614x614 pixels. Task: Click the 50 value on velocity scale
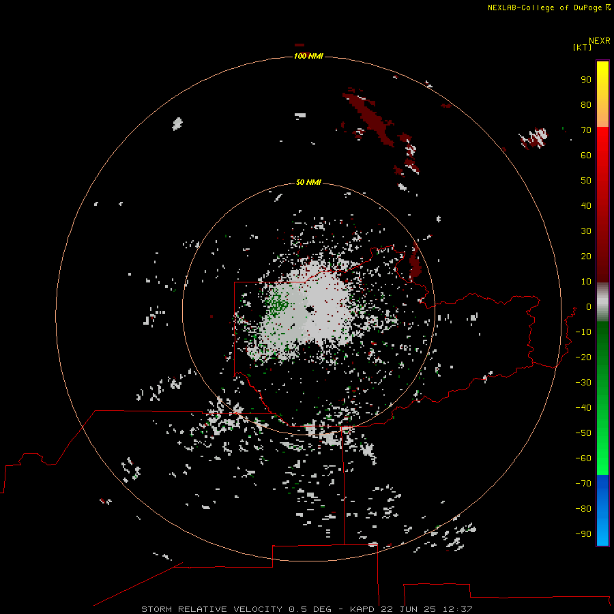click(x=586, y=181)
